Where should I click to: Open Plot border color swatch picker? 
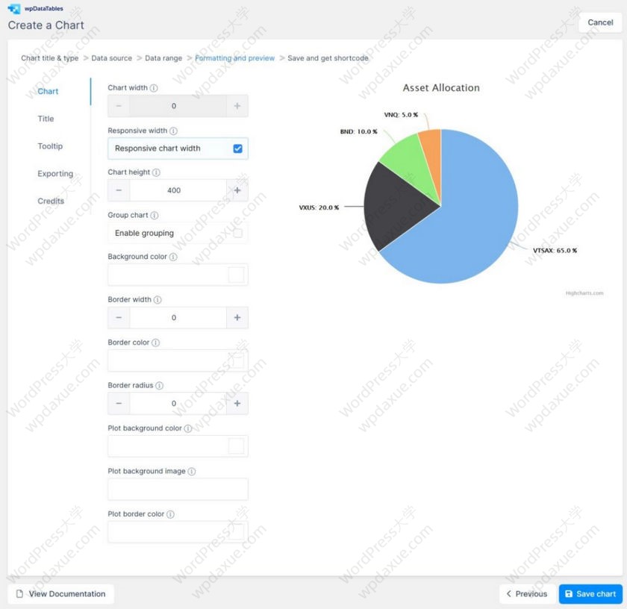coord(236,532)
